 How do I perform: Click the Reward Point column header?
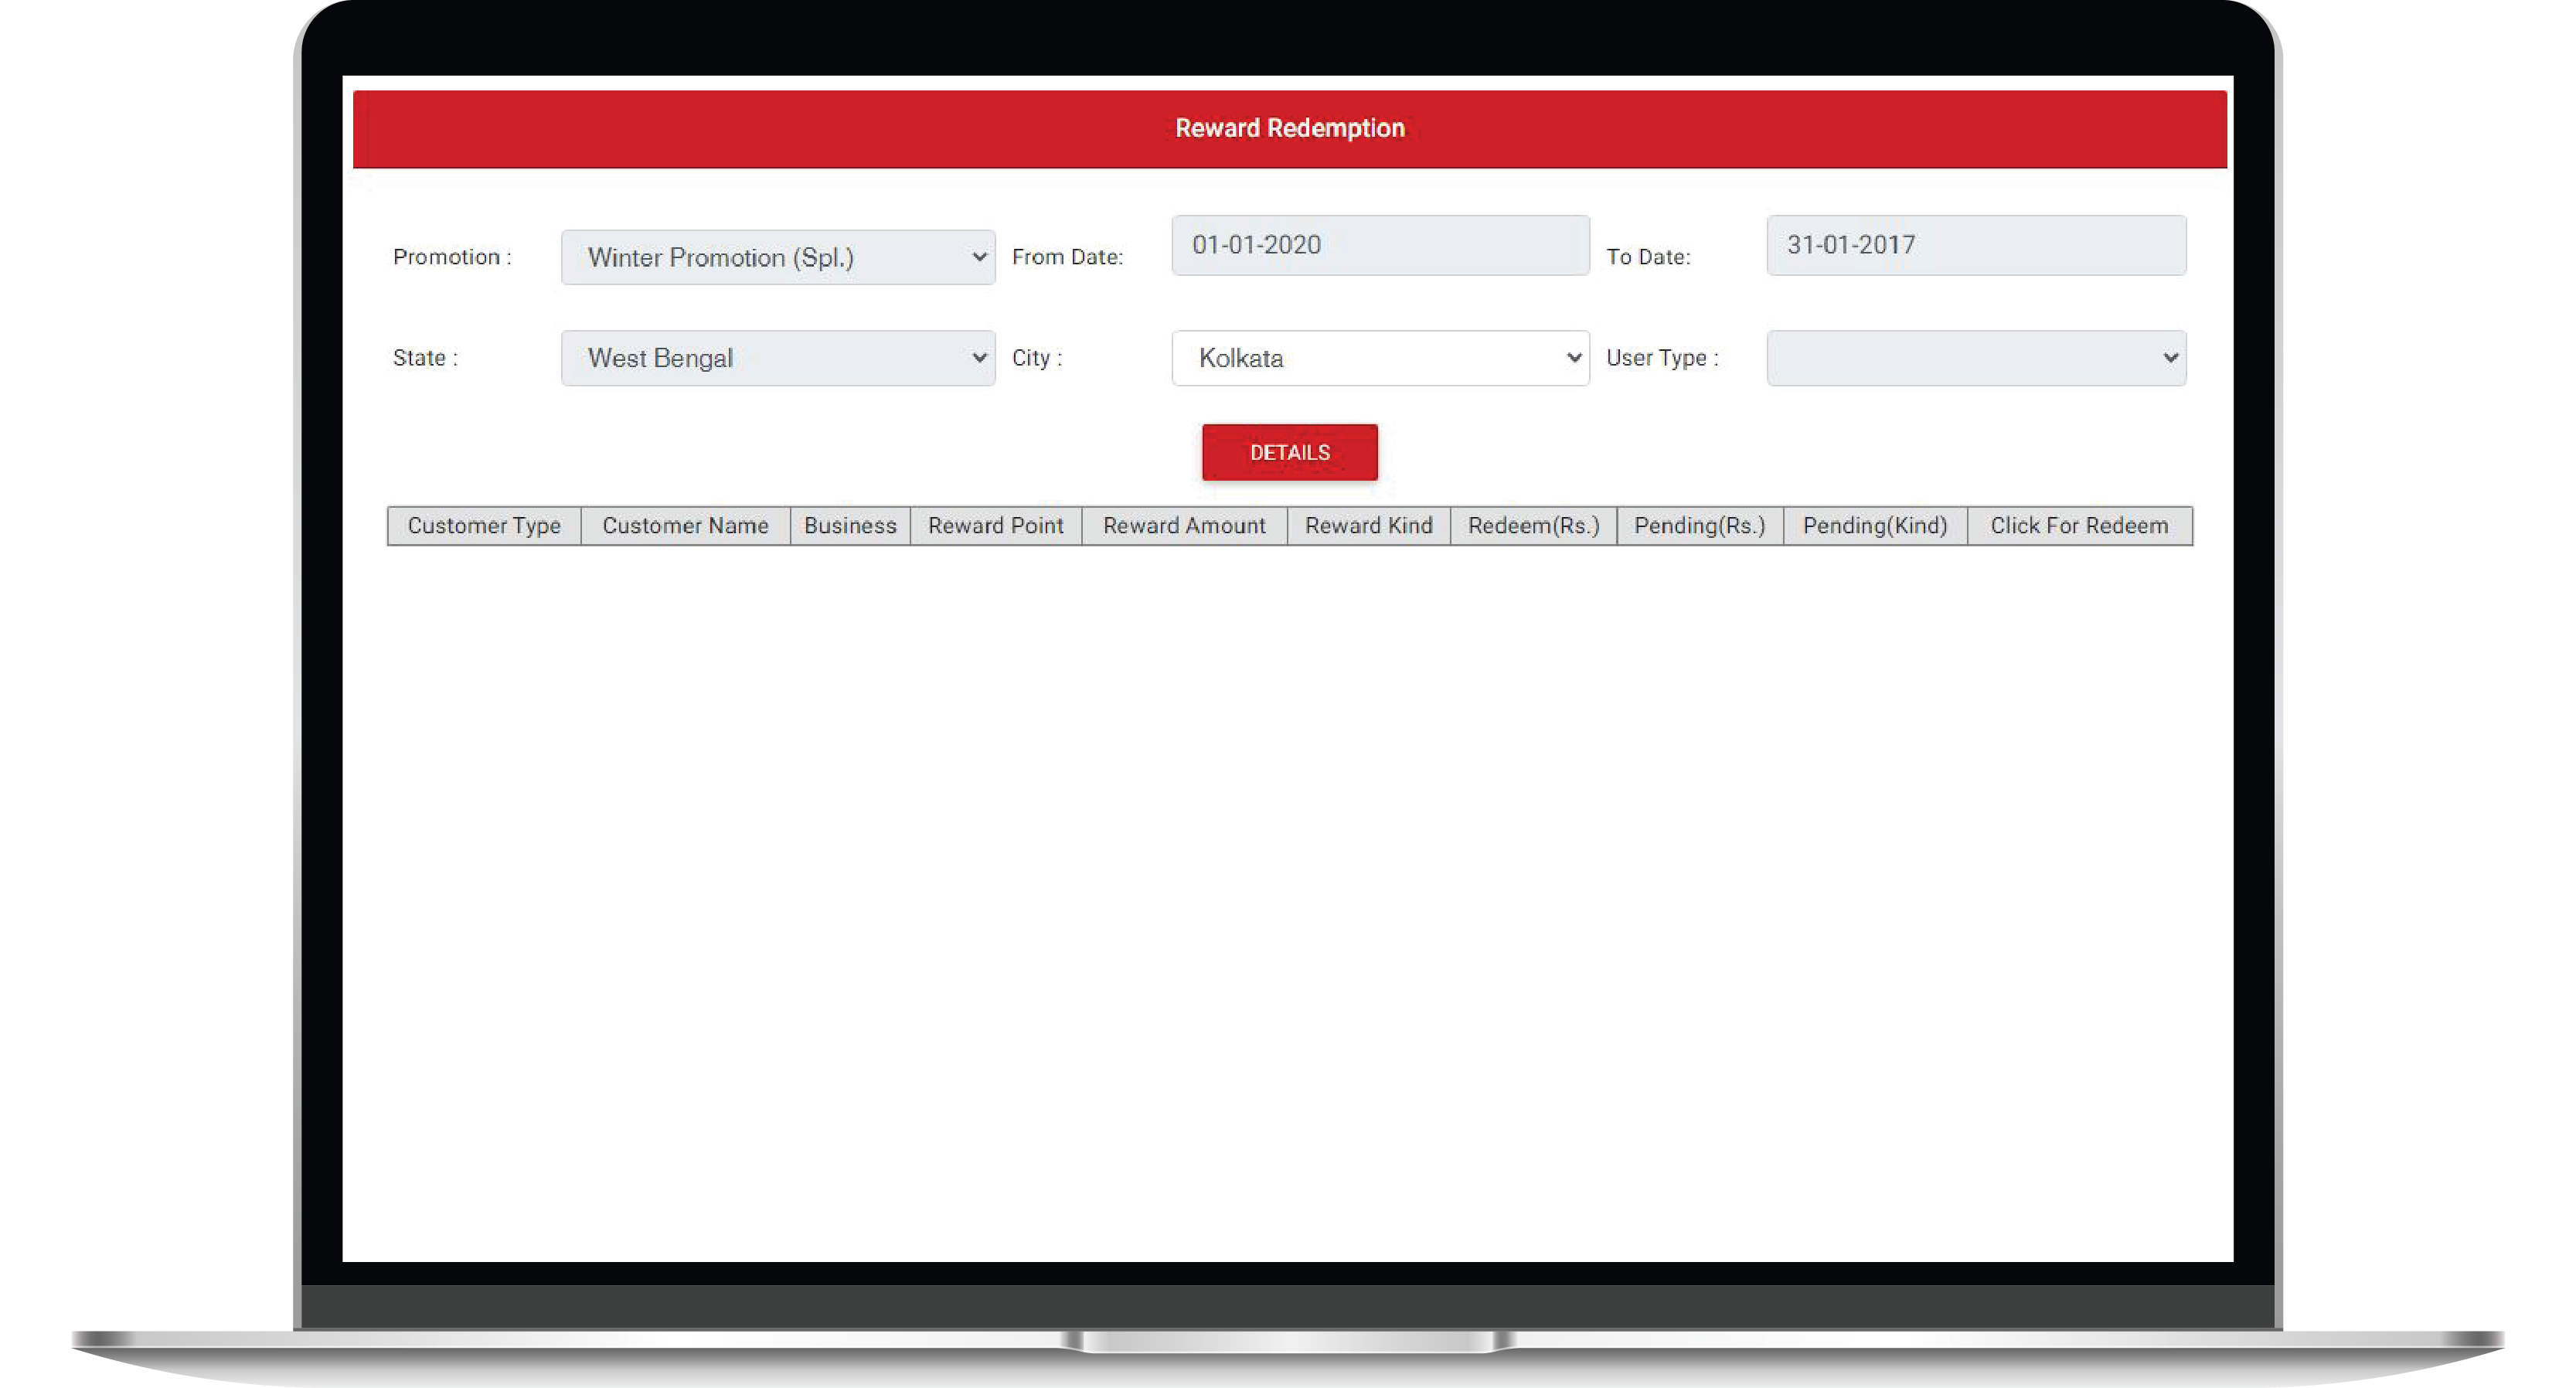click(x=995, y=526)
